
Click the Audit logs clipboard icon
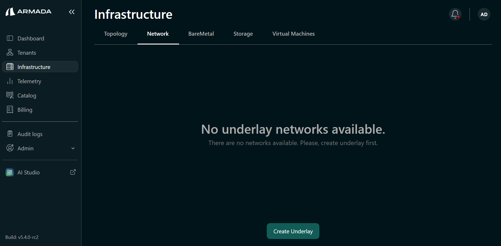[x=10, y=134]
